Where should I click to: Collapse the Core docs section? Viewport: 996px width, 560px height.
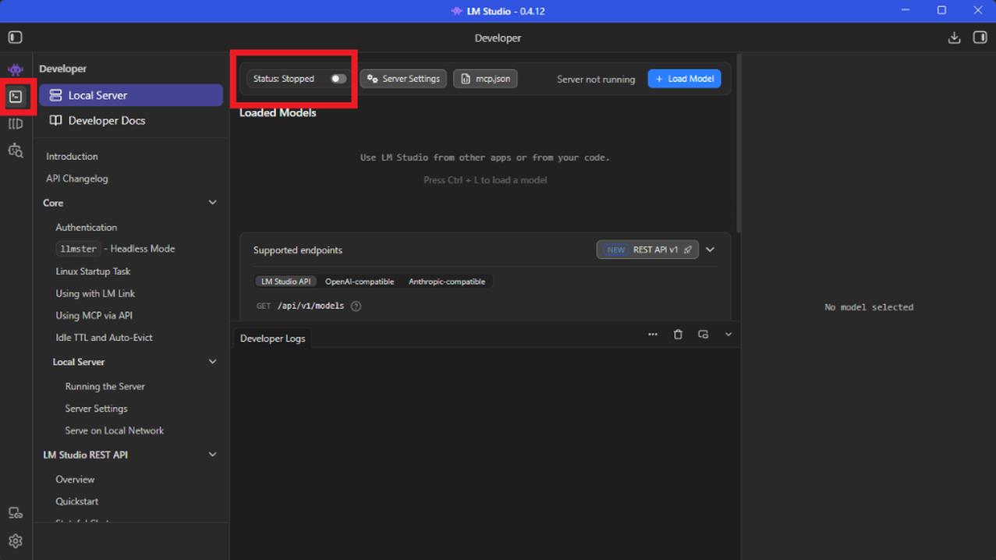(213, 203)
